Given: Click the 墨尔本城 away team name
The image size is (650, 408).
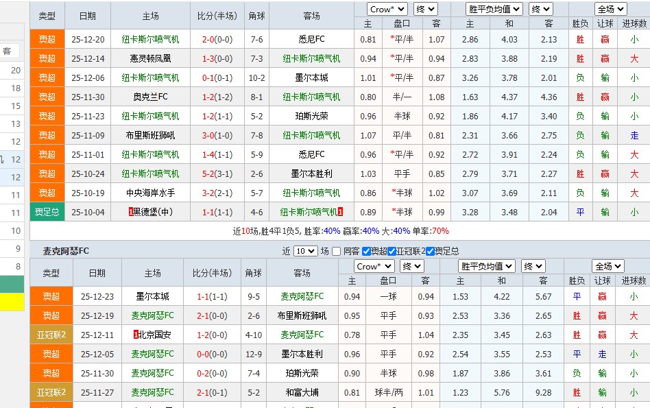Looking at the screenshot, I should click(x=312, y=78).
